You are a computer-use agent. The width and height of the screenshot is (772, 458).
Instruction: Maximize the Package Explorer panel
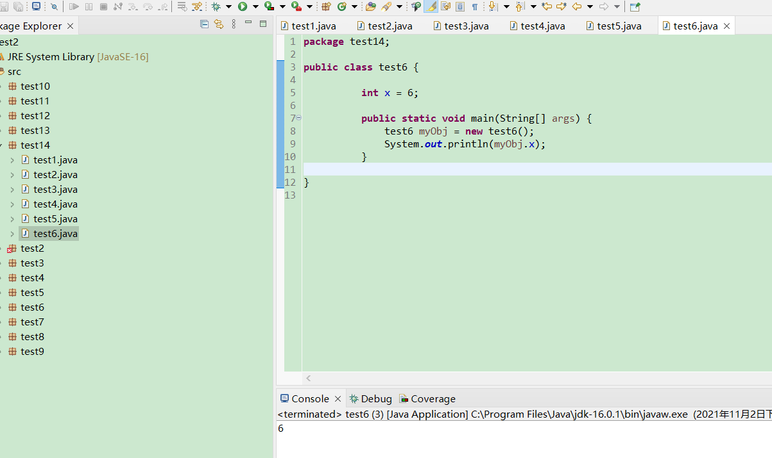(263, 23)
